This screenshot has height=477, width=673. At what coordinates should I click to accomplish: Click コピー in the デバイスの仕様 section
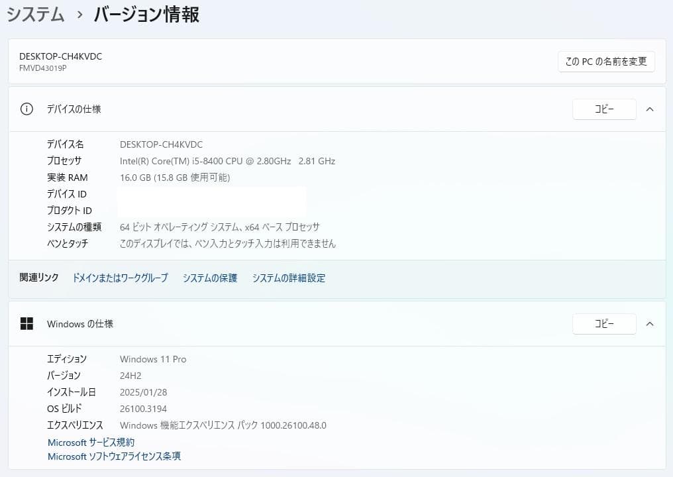point(603,109)
